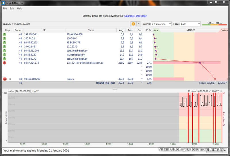The width and height of the screenshot is (230, 156).
Task: Open the Interval 2,5 seconds dropdown
Action: [161, 24]
